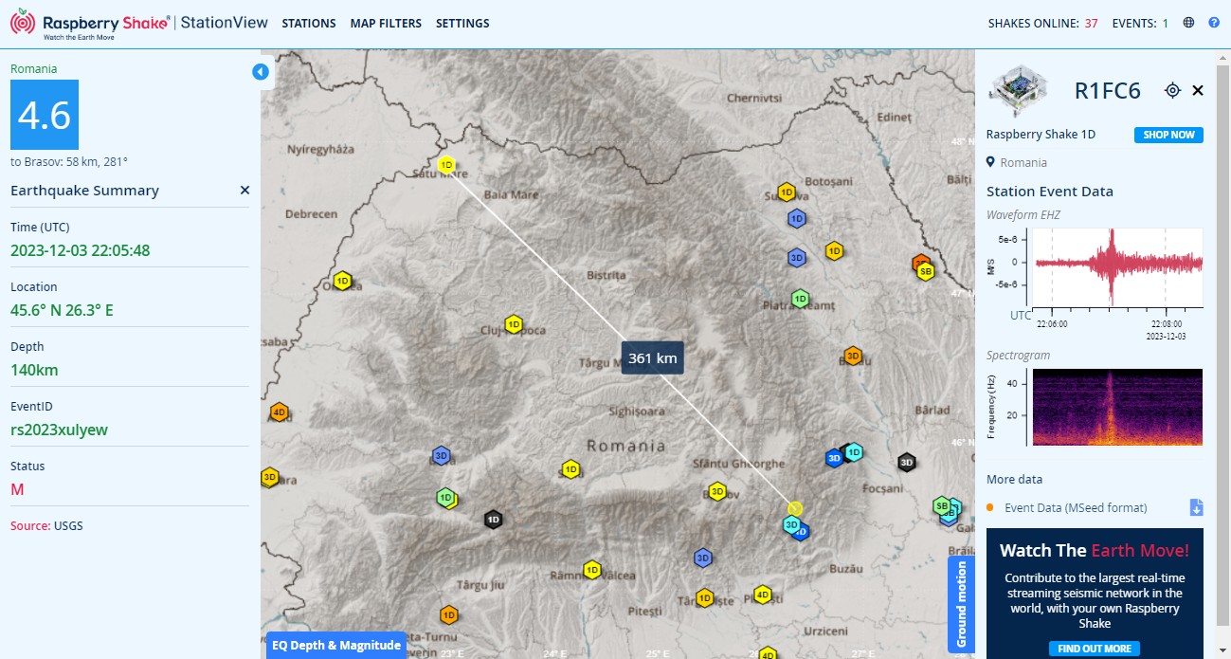The image size is (1231, 659).
Task: Expand the EQ Depth & Magnitude legend
Action: [x=335, y=645]
